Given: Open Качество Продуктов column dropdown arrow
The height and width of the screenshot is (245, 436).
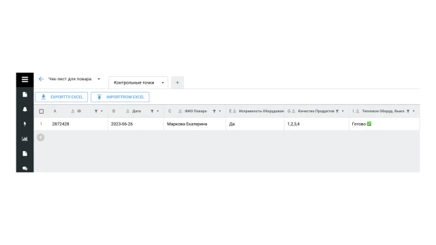Looking at the screenshot, I should point(343,111).
